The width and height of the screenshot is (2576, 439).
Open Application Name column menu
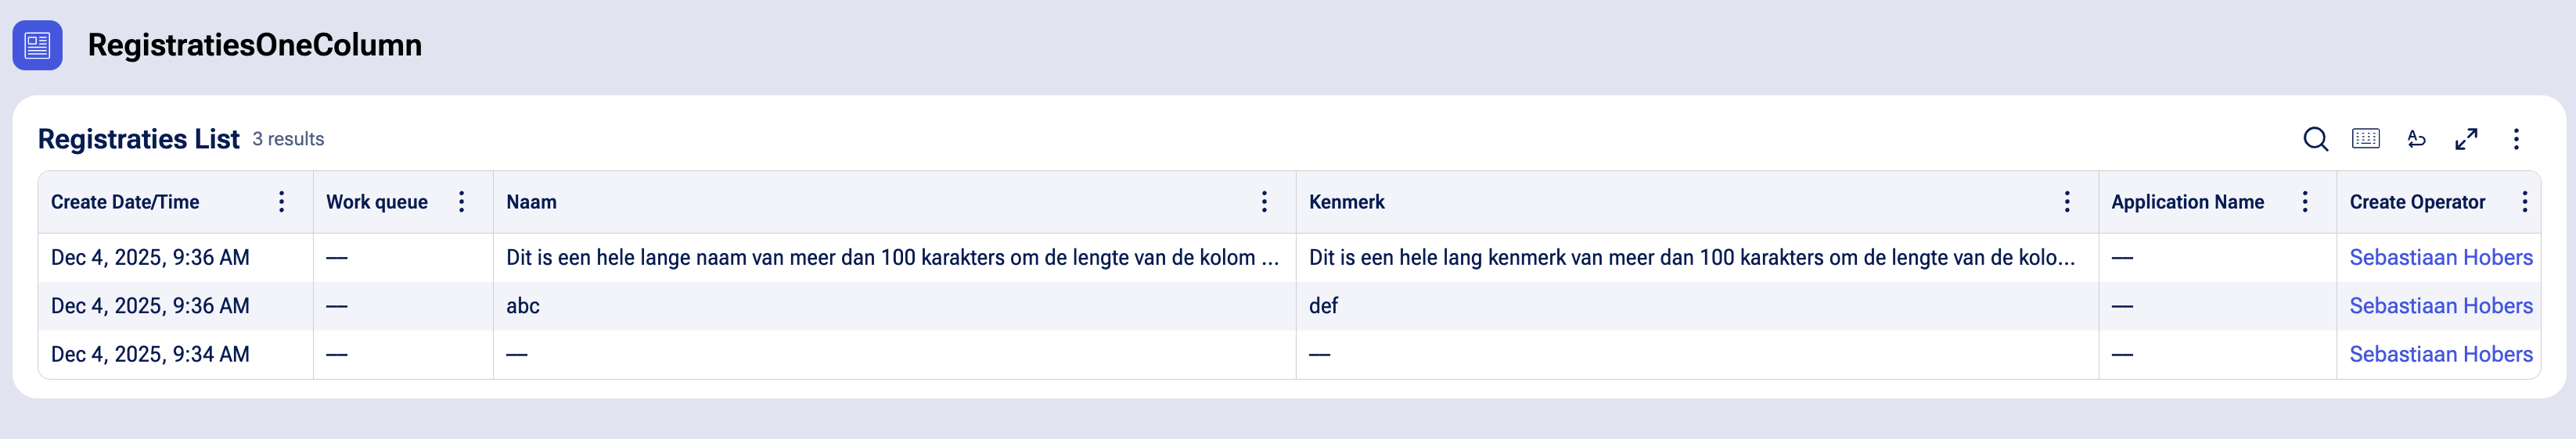(x=2305, y=202)
